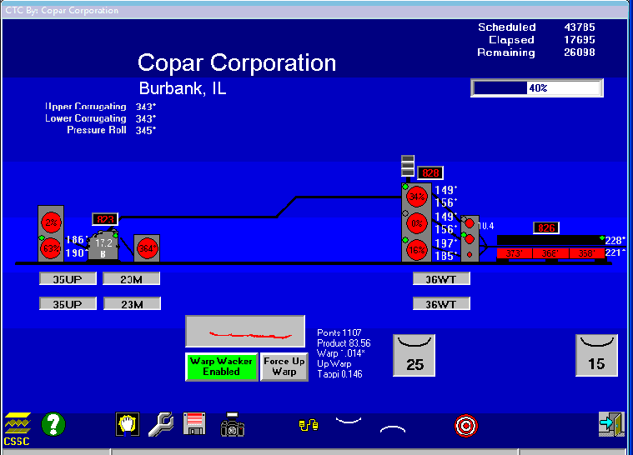The image size is (633, 455).
Task: Click the Scheduled 43785 value
Action: [580, 27]
